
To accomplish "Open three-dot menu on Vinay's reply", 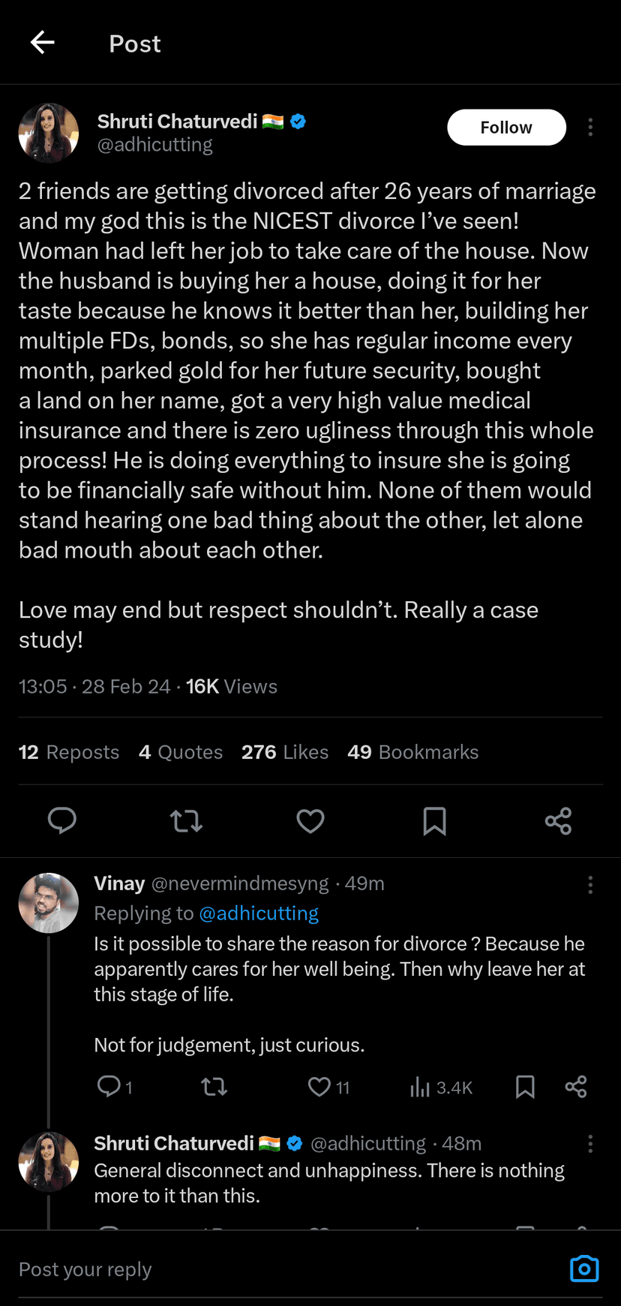I will point(590,885).
